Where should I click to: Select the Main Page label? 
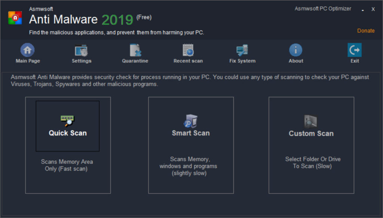pyautogui.click(x=28, y=61)
